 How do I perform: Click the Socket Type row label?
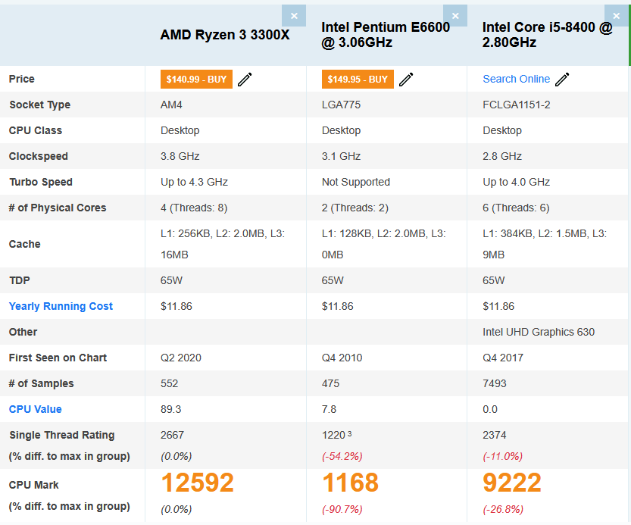[40, 105]
